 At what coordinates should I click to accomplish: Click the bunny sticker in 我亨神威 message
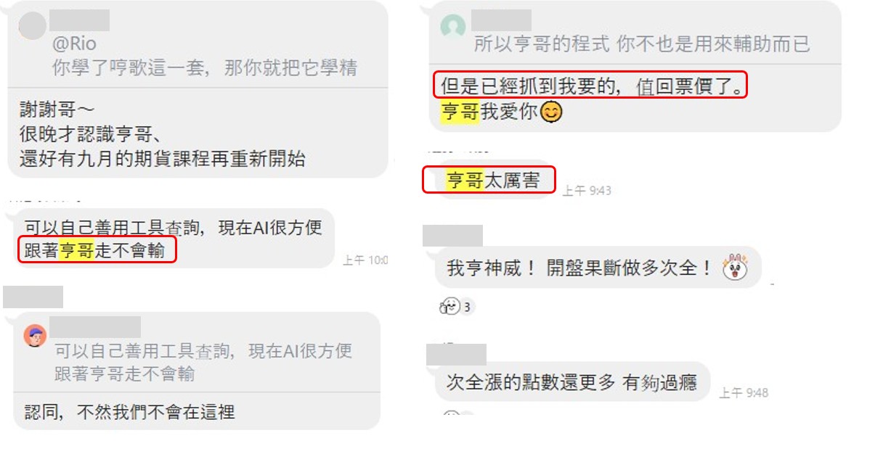(x=734, y=268)
